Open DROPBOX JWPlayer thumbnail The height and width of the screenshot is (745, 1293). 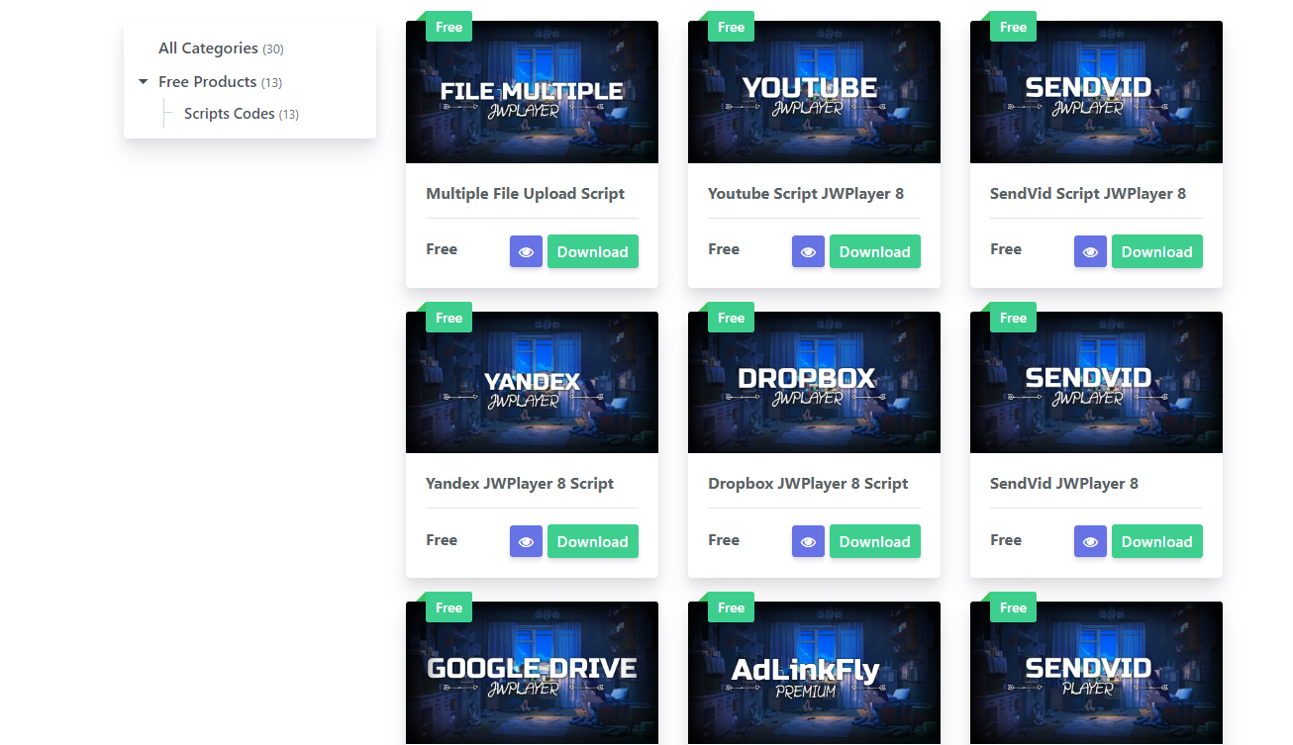(814, 382)
